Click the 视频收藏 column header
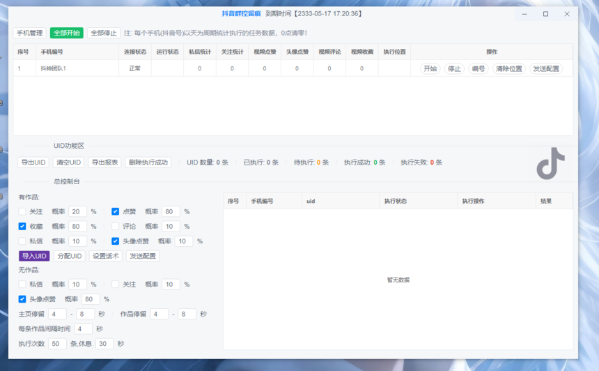Viewport: 599px width, 371px height. [362, 52]
